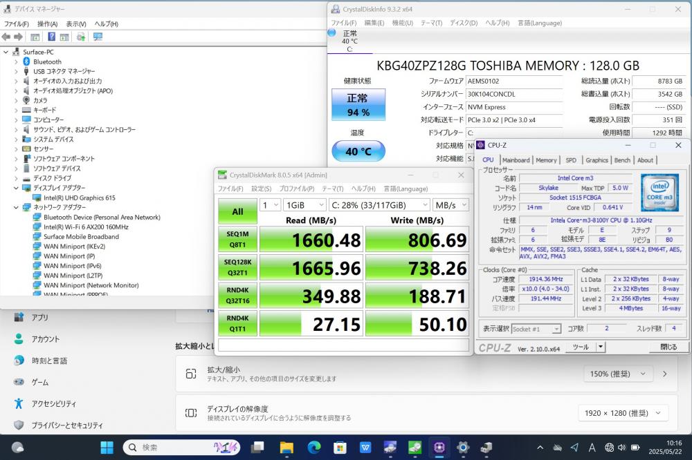Screen dimensions: 692x460
Task: Open the 150% (推奨) scale dropdown
Action: [618, 374]
